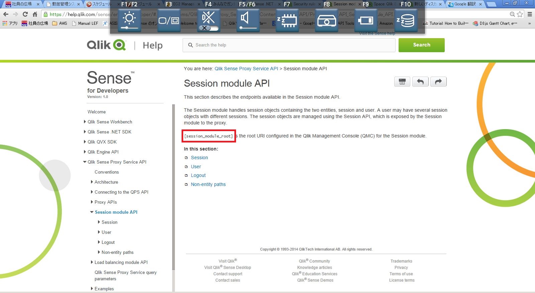Expand the Qlik Sense Workbench tree node

click(x=85, y=122)
